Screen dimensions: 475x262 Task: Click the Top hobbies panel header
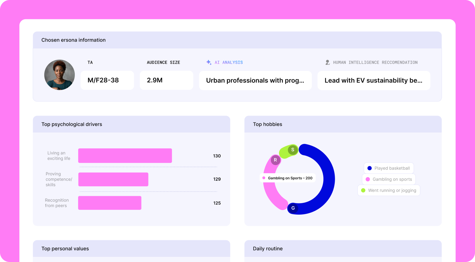pyautogui.click(x=343, y=124)
